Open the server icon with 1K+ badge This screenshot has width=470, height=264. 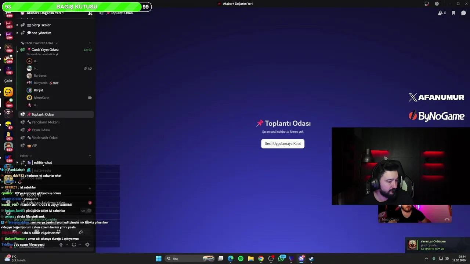point(8,103)
